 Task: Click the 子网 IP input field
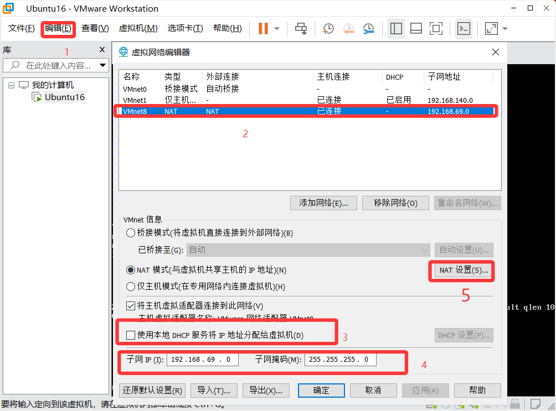pyautogui.click(x=203, y=360)
